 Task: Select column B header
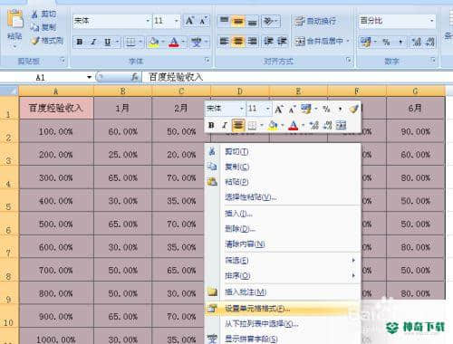[122, 91]
